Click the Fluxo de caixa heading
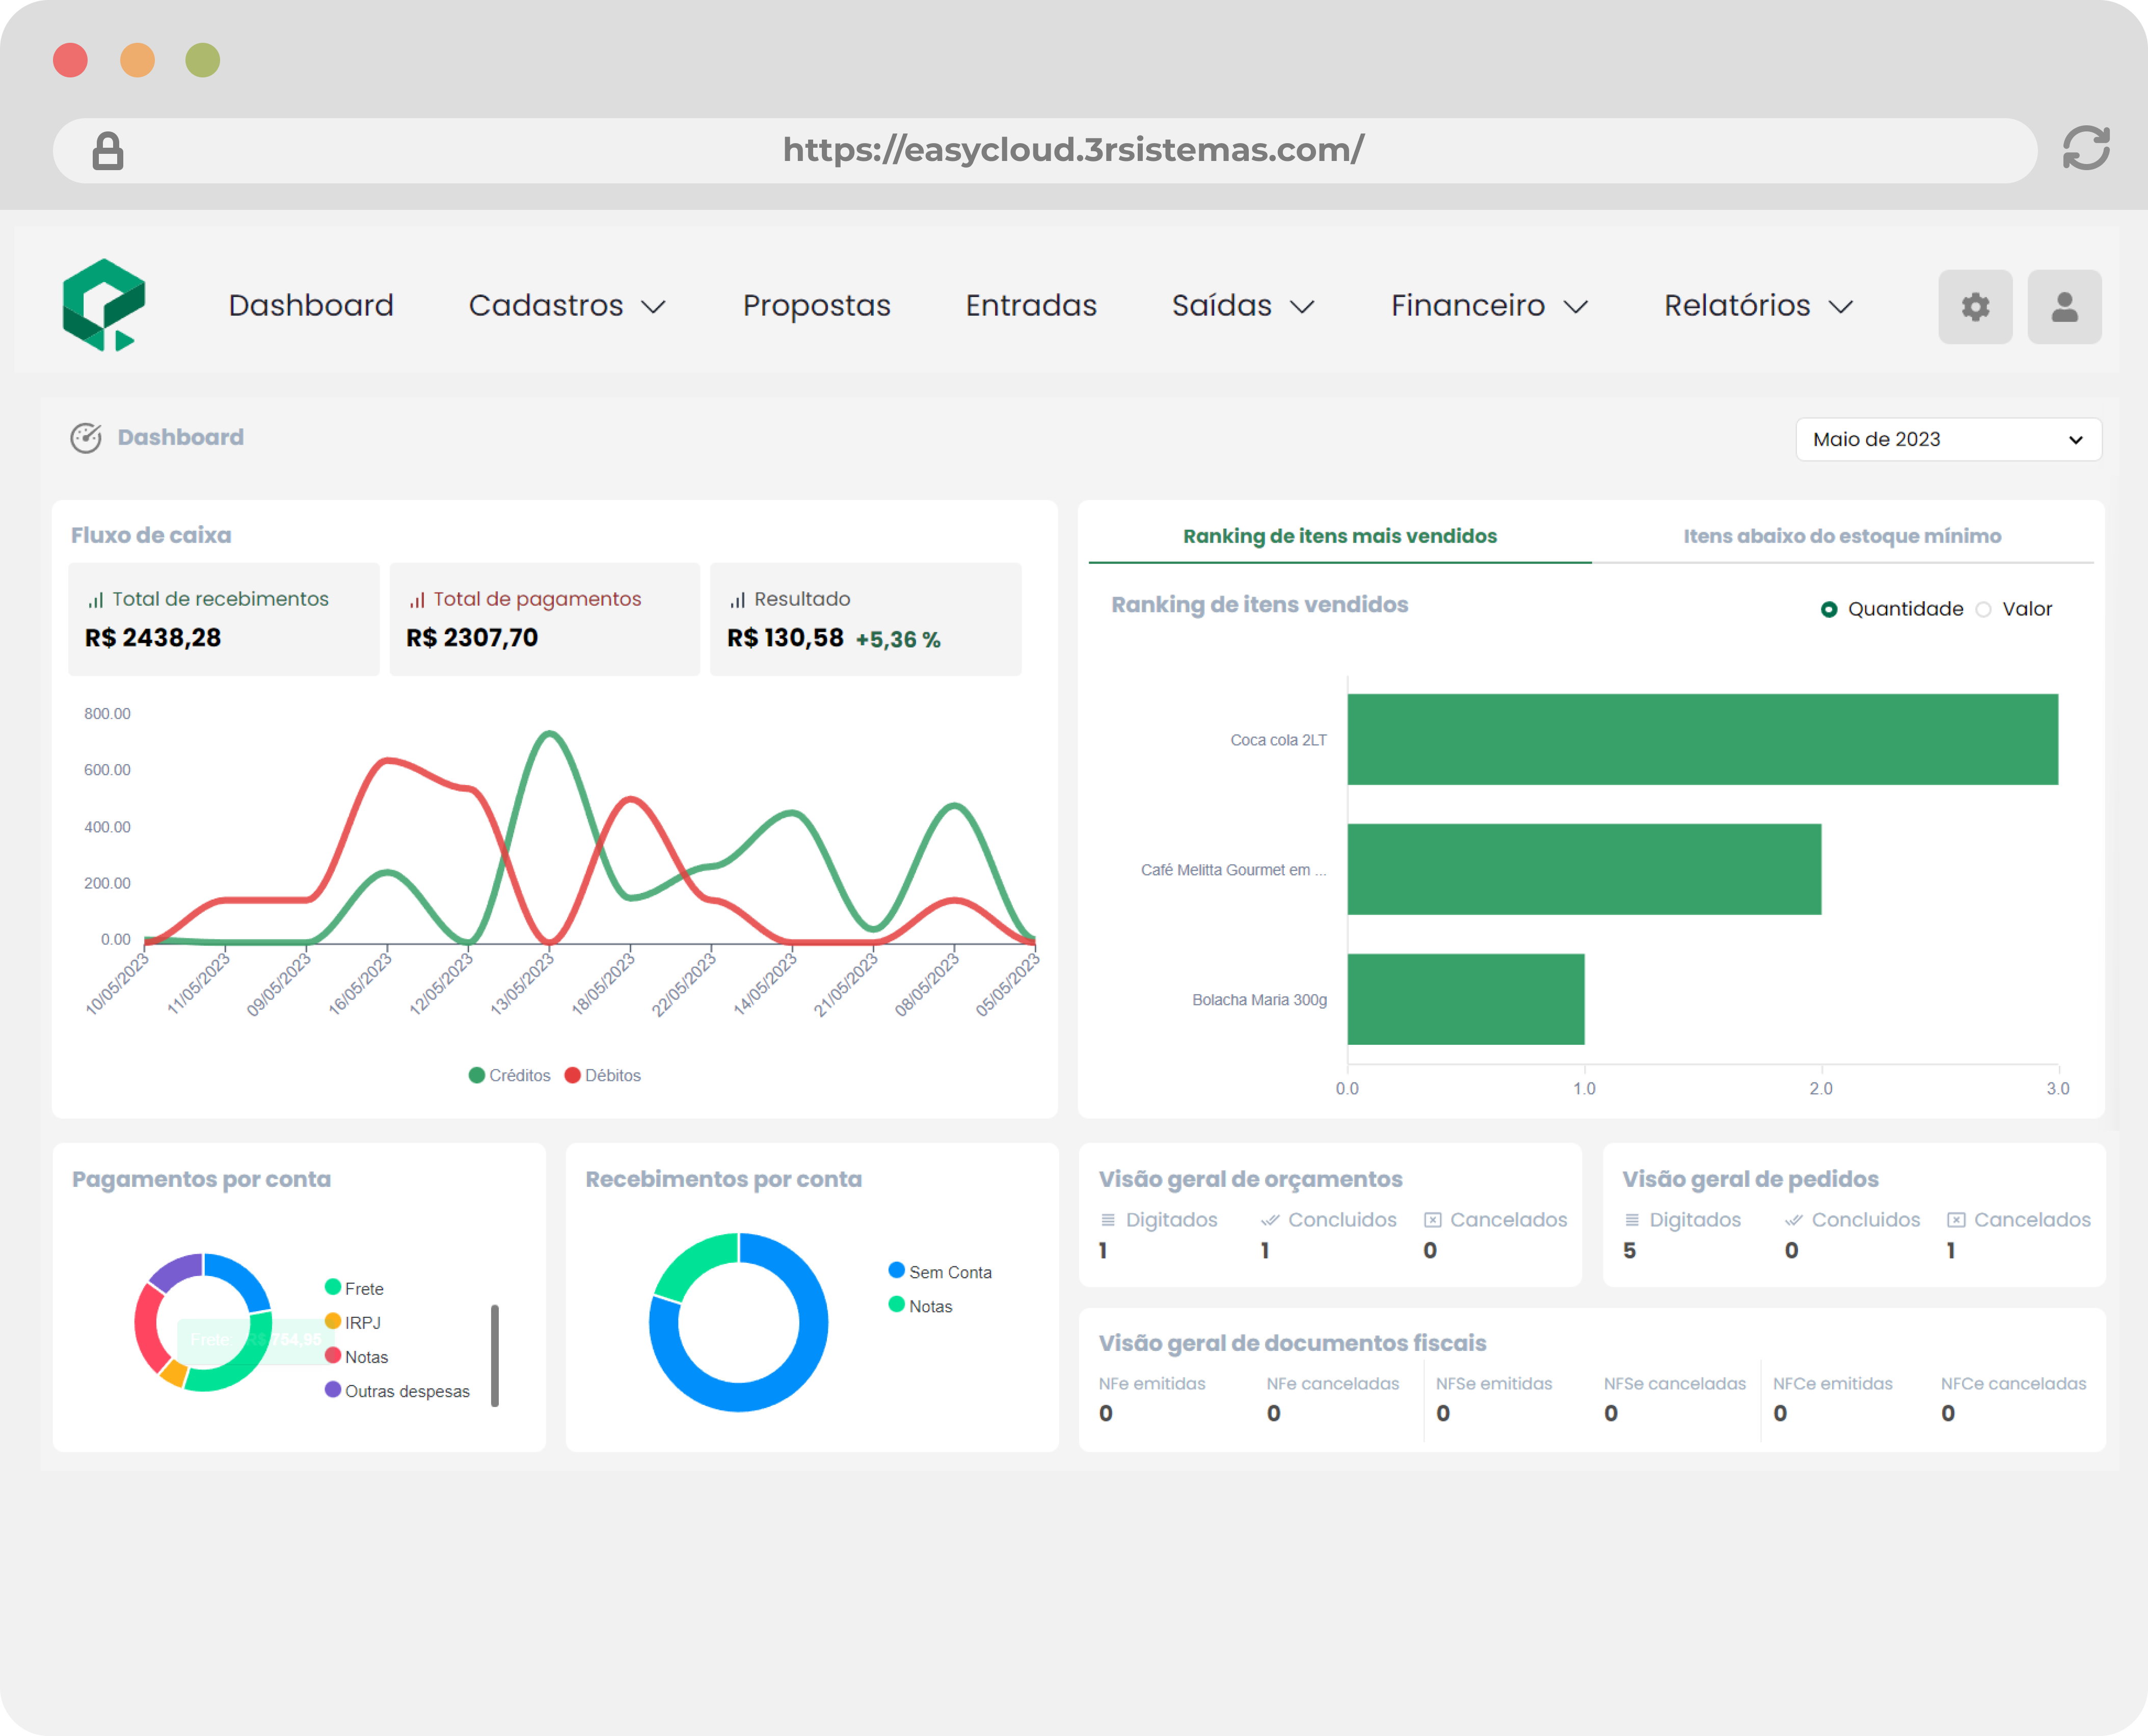Screen dimensions: 2148x1736 pyautogui.click(x=151, y=535)
